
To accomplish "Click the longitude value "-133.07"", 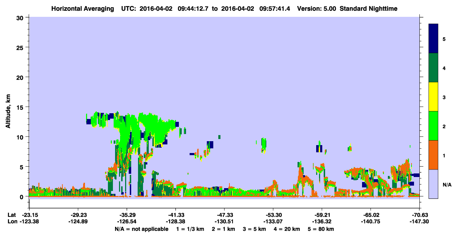I will point(273,222).
